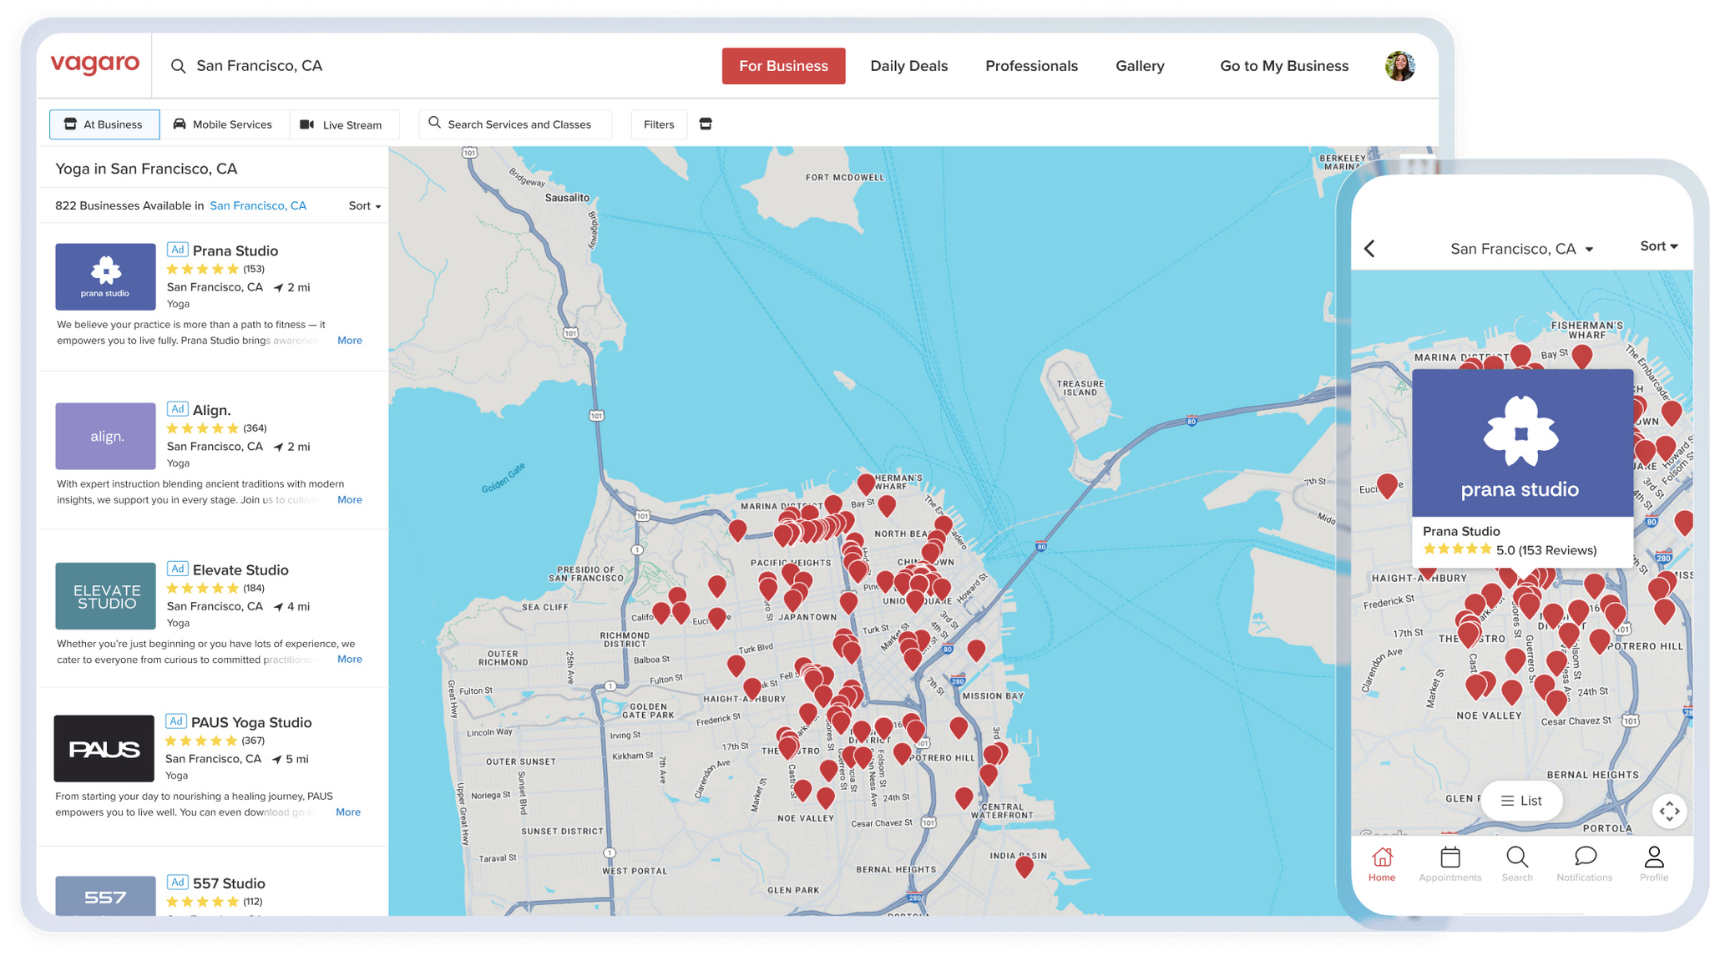Click More link under Prana Studio description

(x=350, y=341)
